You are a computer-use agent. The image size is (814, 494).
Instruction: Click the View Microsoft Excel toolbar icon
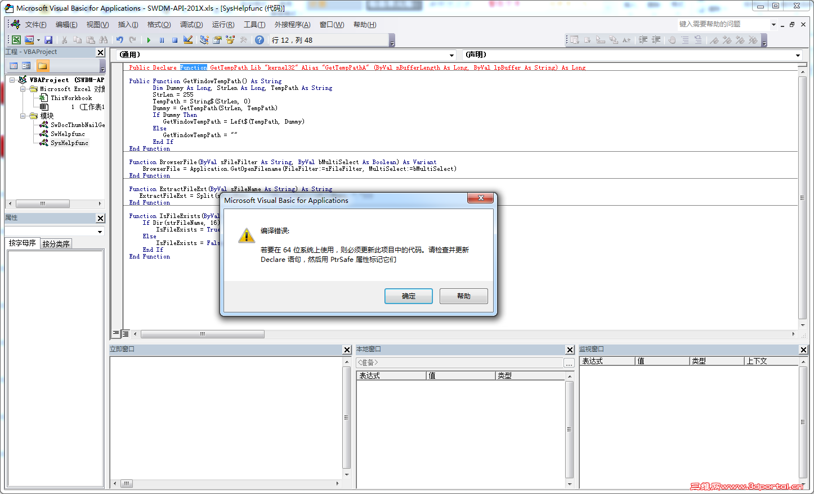click(x=16, y=40)
